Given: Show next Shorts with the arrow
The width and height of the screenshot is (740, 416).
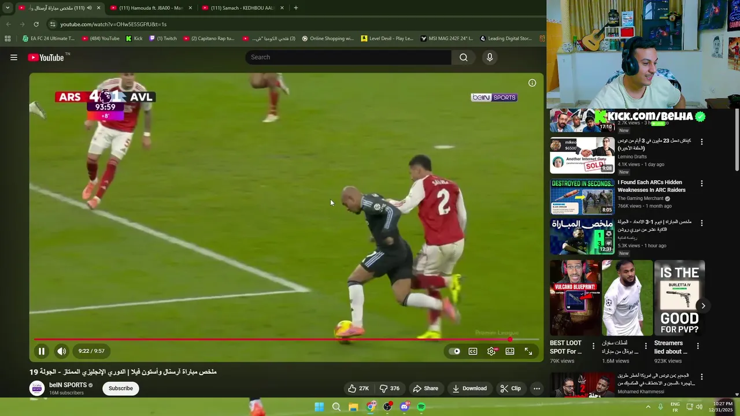Looking at the screenshot, I should 703,306.
